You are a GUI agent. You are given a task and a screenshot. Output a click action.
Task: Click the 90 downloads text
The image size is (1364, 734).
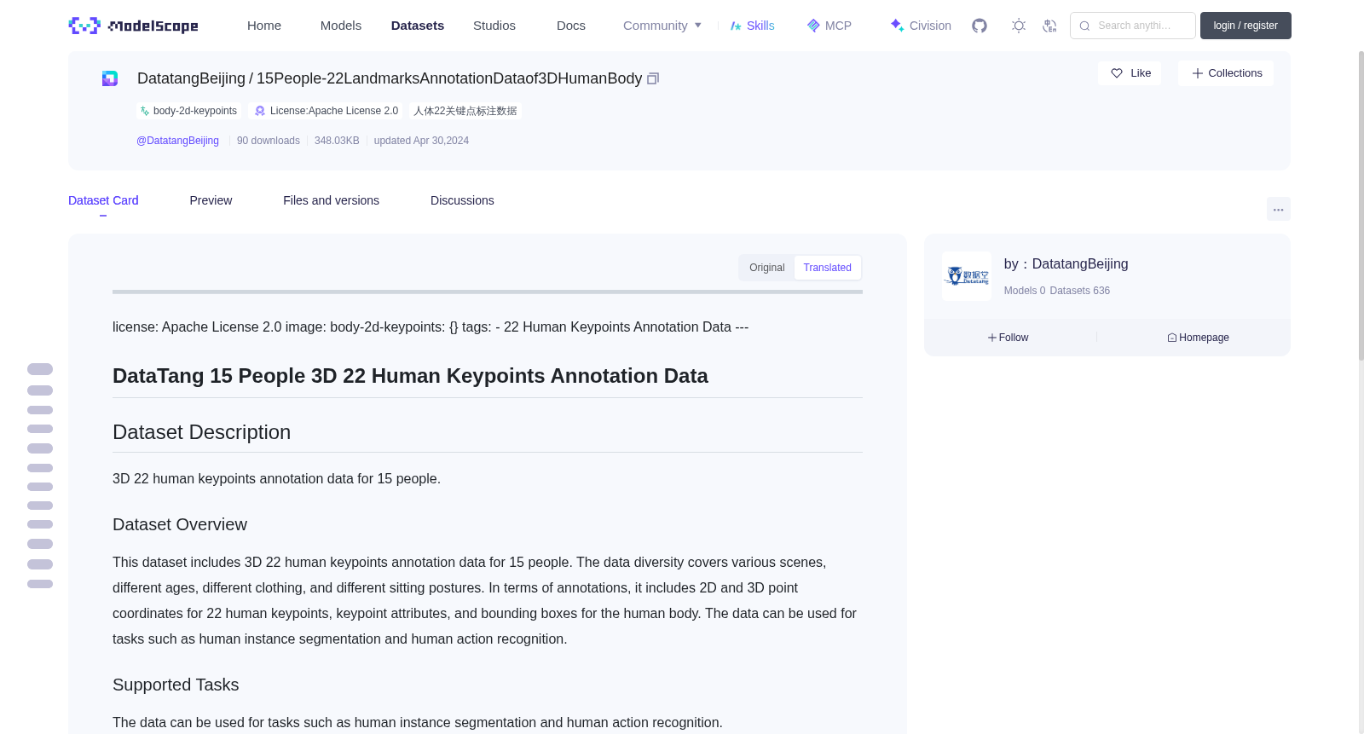point(269,141)
